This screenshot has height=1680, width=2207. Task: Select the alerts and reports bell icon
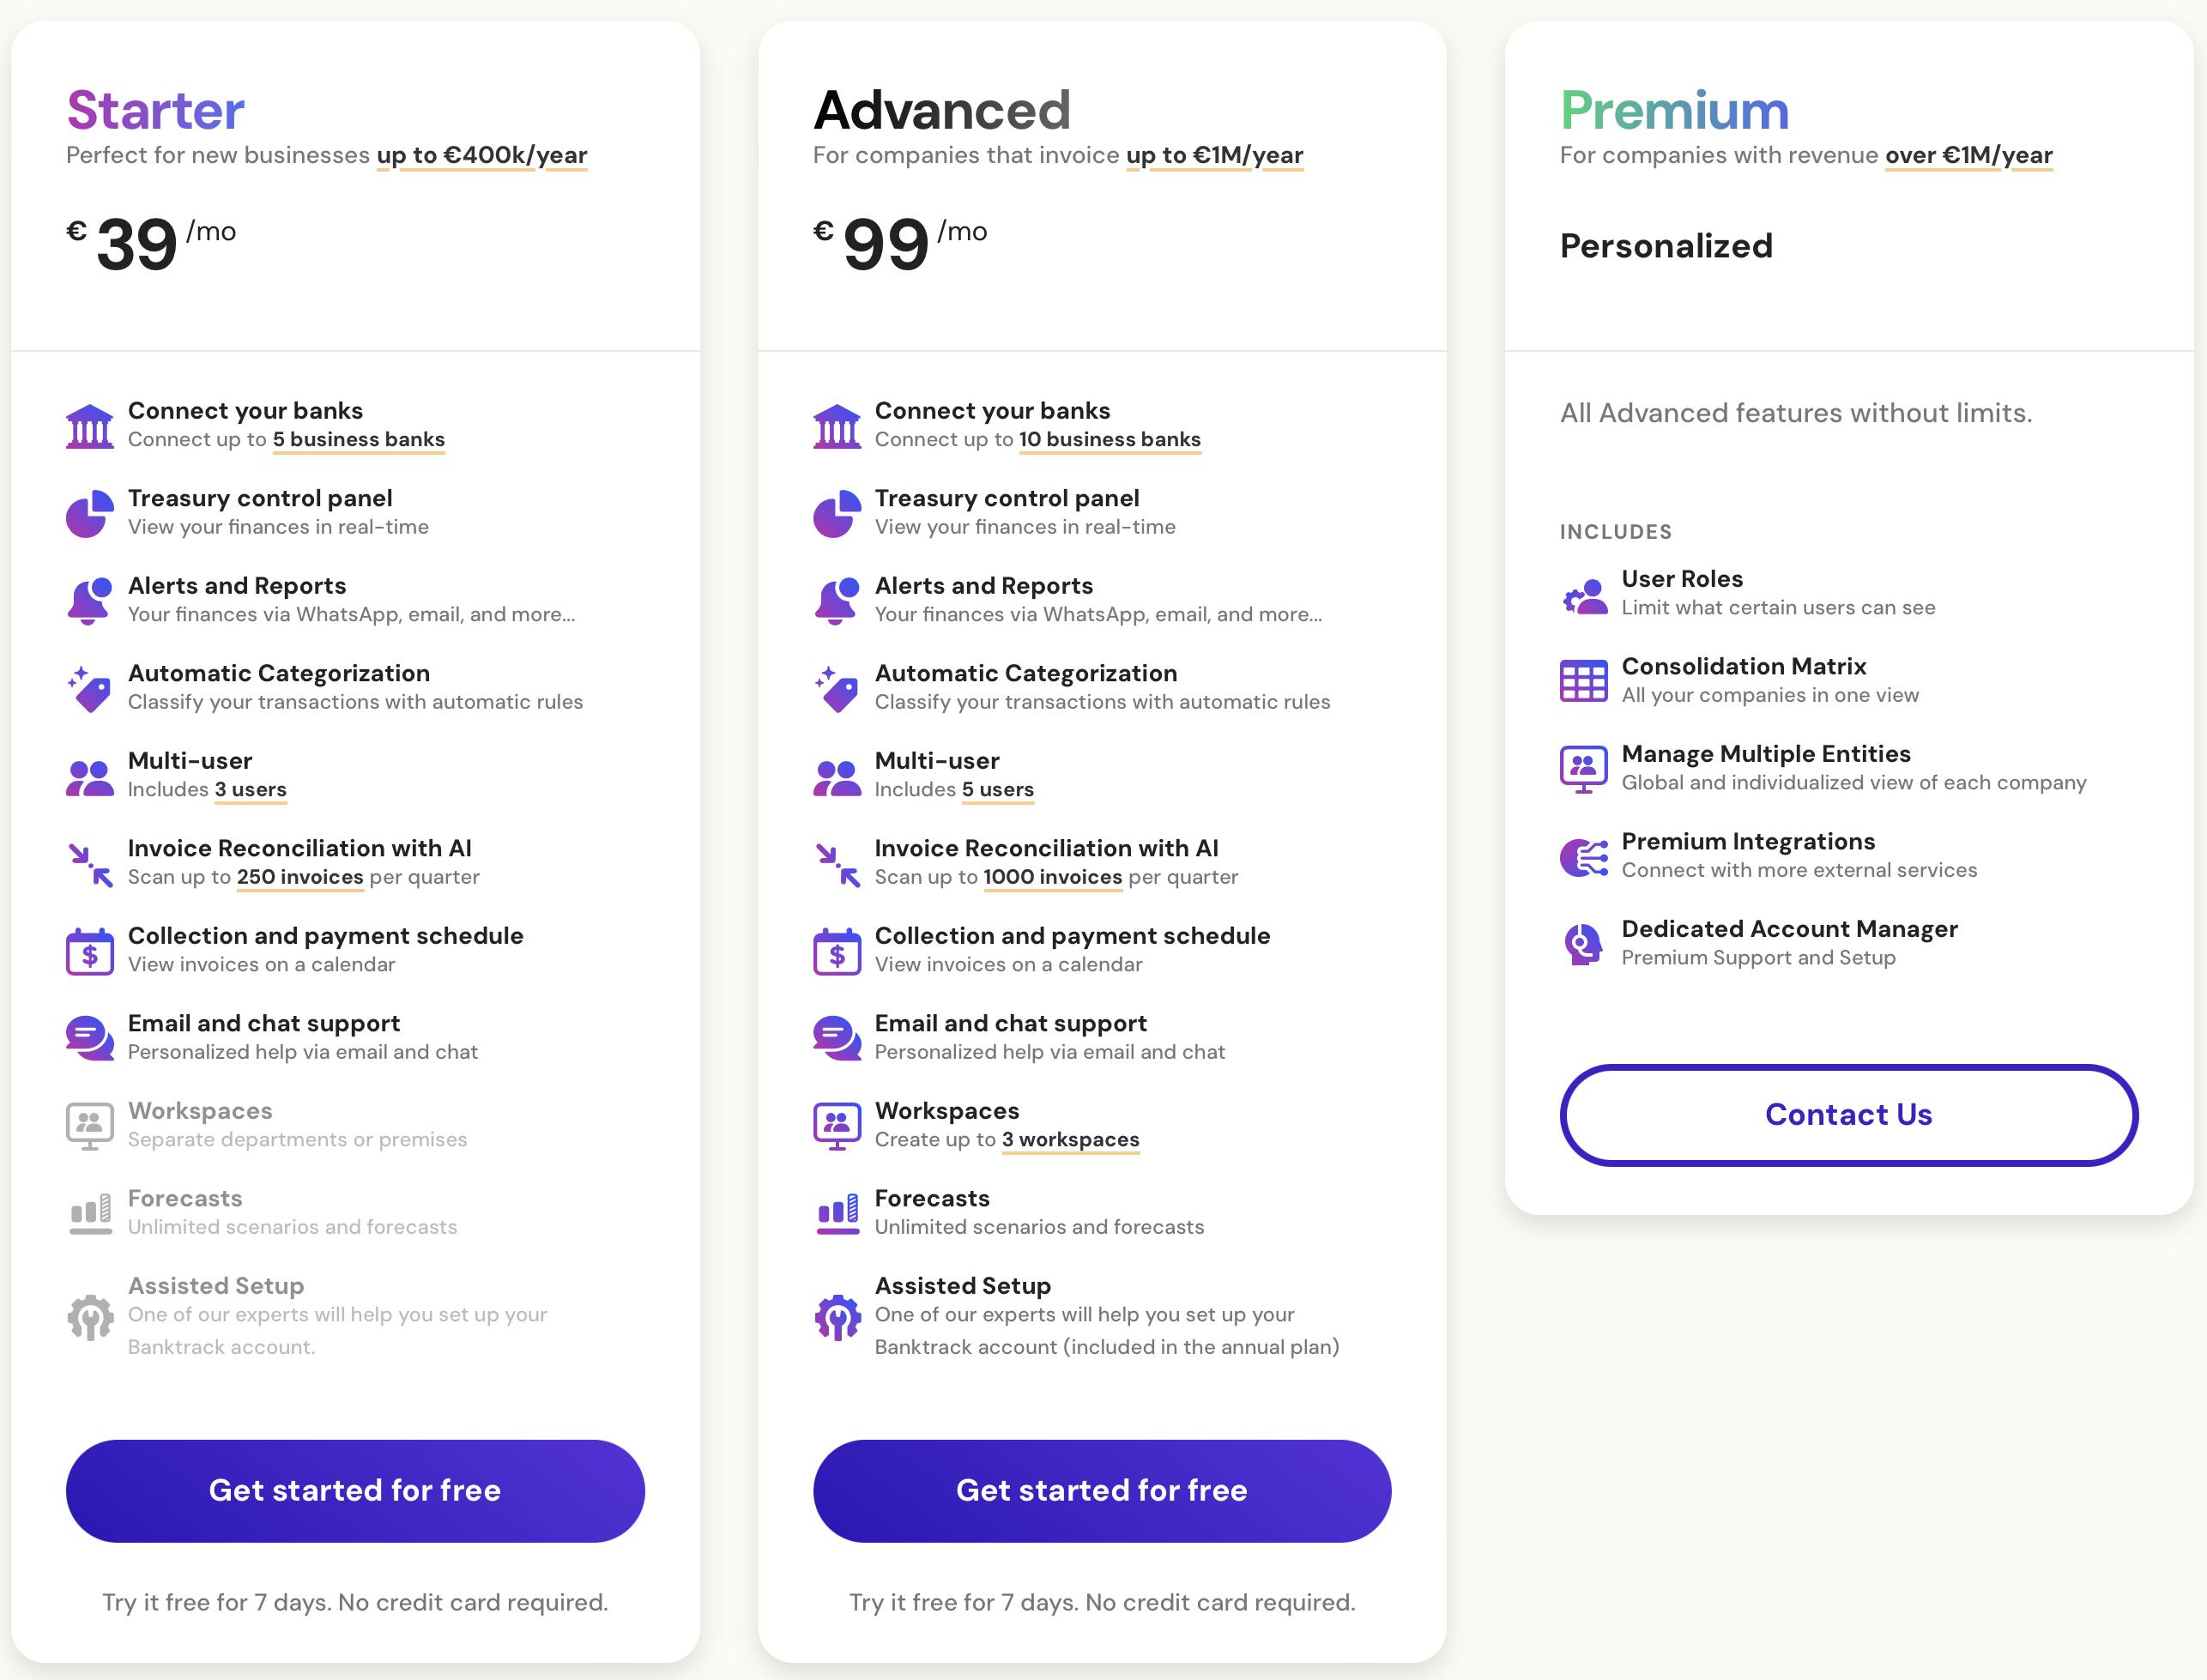(88, 598)
